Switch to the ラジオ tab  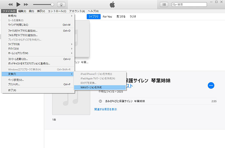coord(133,17)
